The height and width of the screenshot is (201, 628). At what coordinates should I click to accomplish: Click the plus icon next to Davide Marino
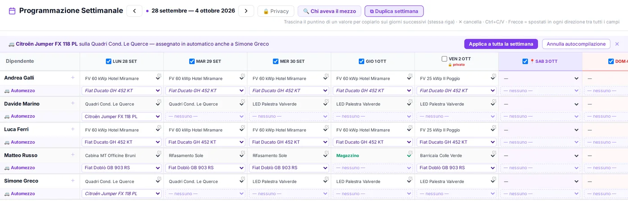(x=73, y=103)
